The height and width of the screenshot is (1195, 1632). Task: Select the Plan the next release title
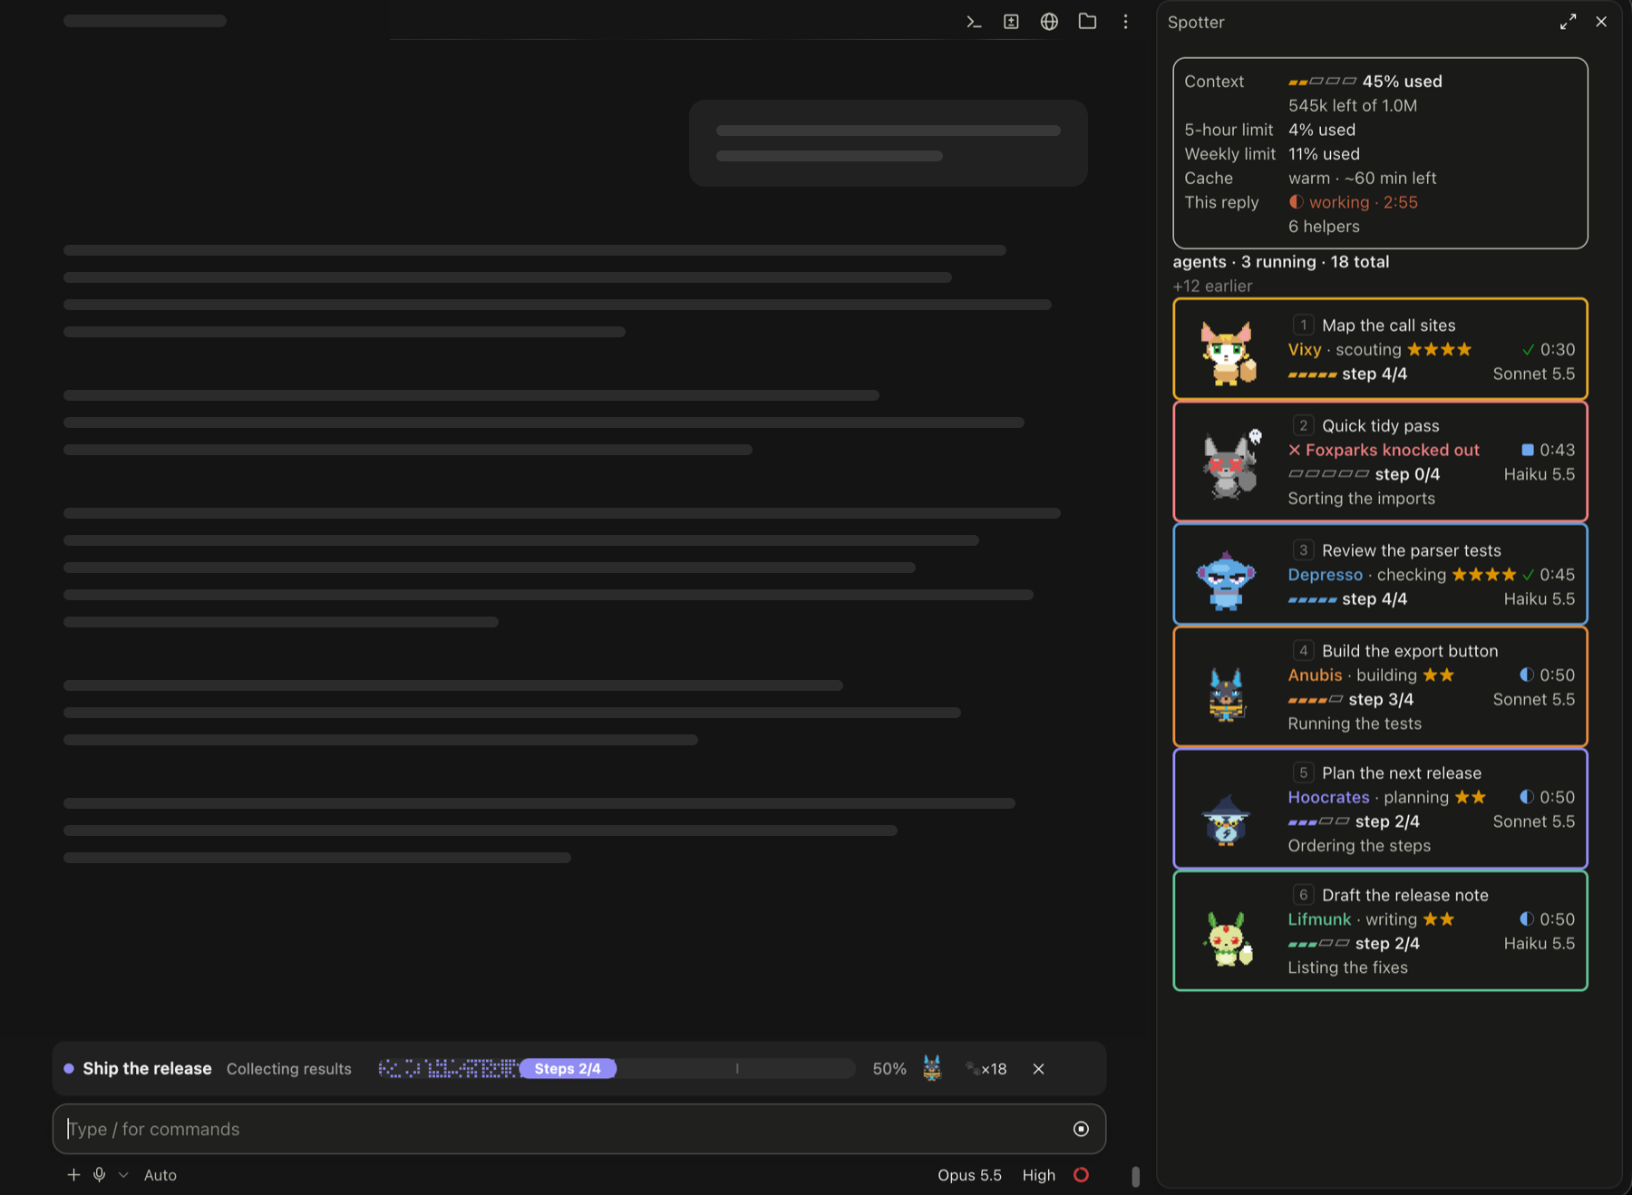[1402, 773]
